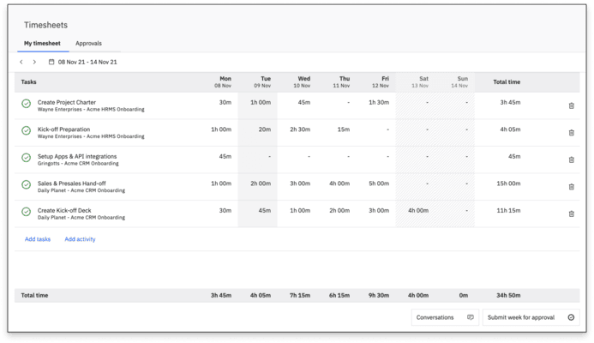Edit Monday 45m for Setup Apps & API integrations
Viewport: 594px width, 343px height.
click(225, 156)
